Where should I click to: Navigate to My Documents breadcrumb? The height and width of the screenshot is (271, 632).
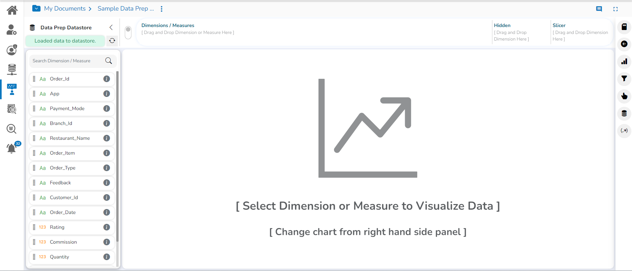(65, 9)
